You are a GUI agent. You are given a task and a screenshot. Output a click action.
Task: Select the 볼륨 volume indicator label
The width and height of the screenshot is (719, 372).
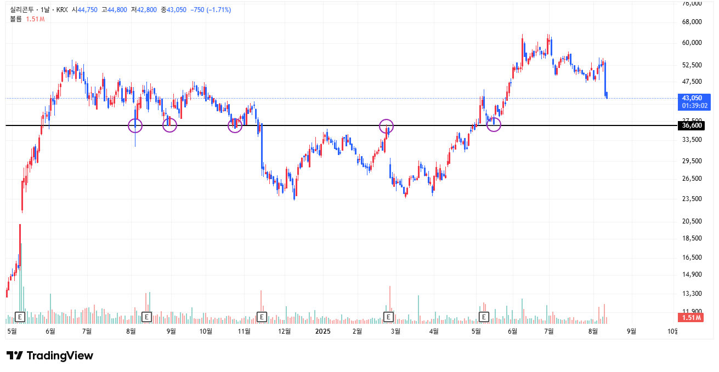point(16,19)
